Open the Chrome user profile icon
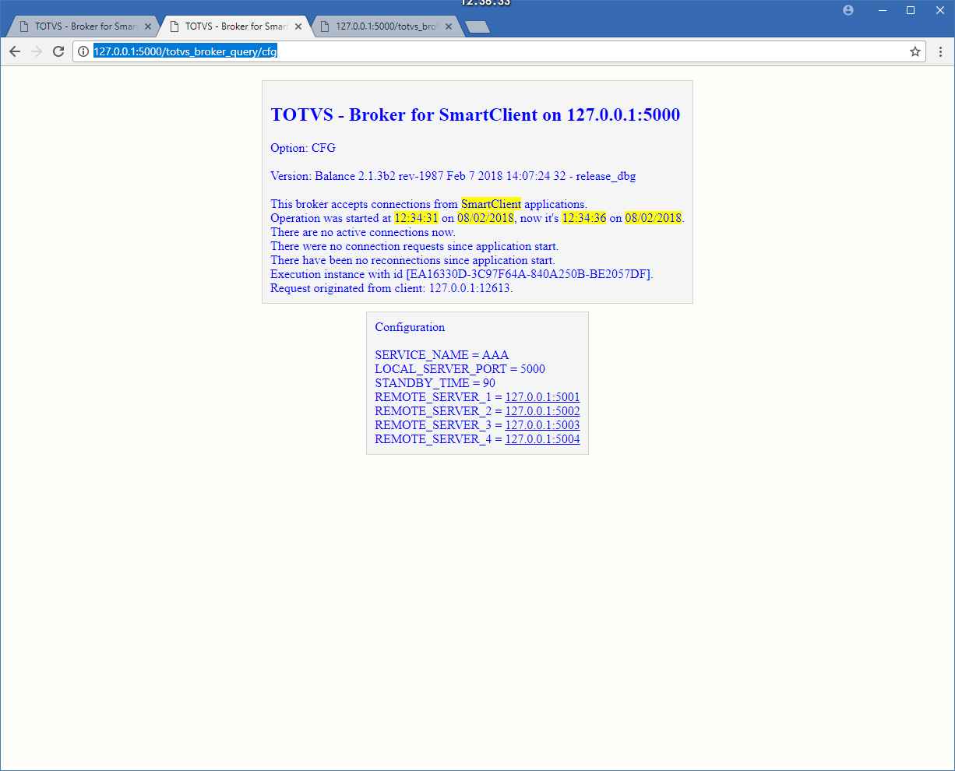This screenshot has width=955, height=771. [848, 10]
